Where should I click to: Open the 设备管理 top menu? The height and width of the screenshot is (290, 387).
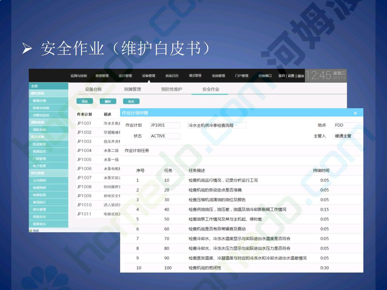click(x=149, y=76)
